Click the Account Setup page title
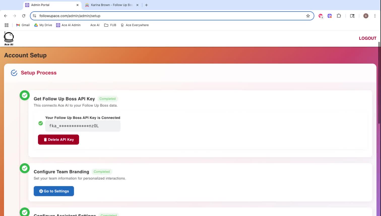The height and width of the screenshot is (216, 381). click(25, 55)
